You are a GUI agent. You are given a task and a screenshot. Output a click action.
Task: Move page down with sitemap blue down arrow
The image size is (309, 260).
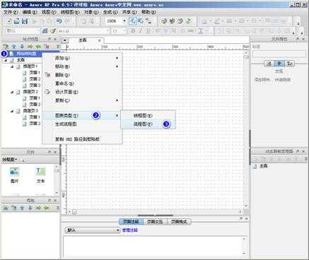point(22,47)
